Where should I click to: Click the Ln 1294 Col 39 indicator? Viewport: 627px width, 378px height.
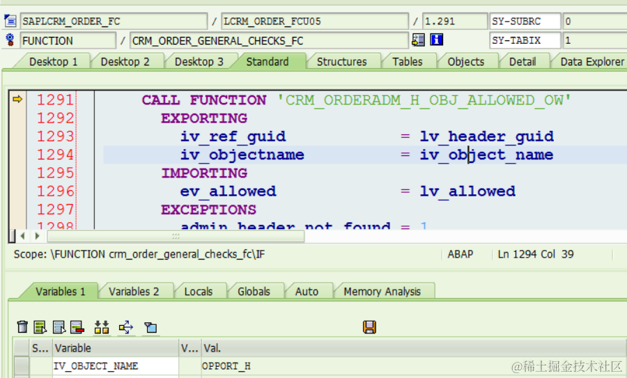536,254
